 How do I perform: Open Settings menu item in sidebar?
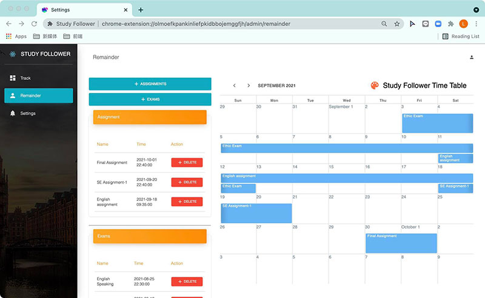pos(39,113)
